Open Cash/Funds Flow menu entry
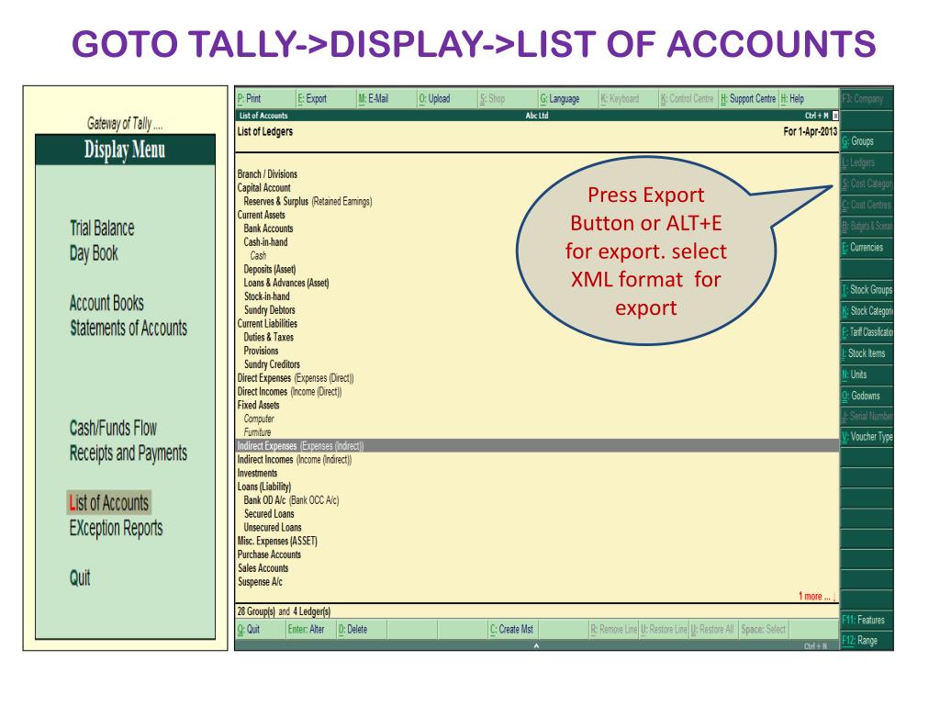The width and height of the screenshot is (940, 705). 113,428
